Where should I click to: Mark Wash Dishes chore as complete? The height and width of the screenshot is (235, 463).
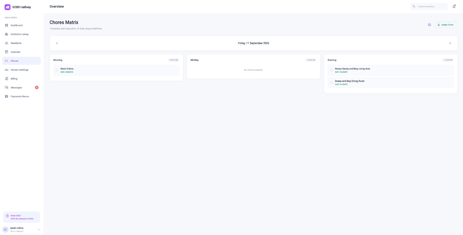[57, 70]
